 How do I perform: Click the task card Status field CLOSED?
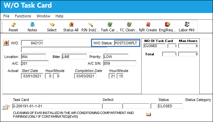[170, 106]
